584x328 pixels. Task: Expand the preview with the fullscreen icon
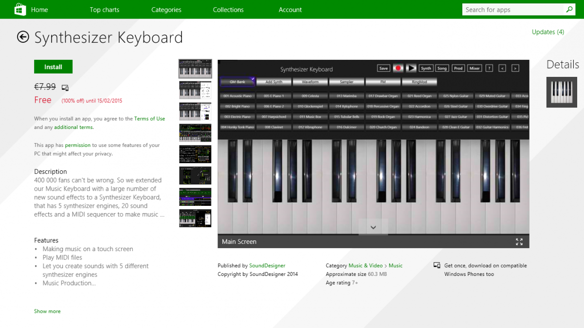pyautogui.click(x=519, y=242)
